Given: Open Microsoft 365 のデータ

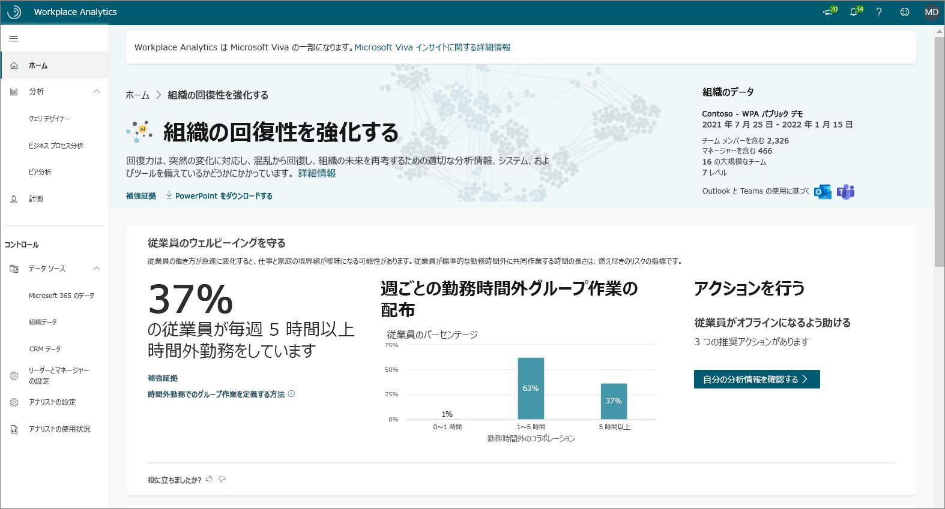Looking at the screenshot, I should pyautogui.click(x=61, y=296).
